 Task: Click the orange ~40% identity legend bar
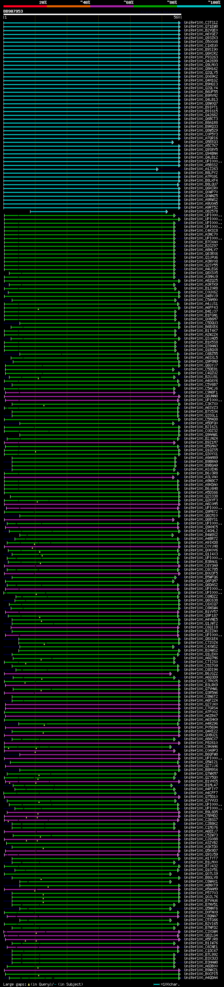(x=69, y=6)
